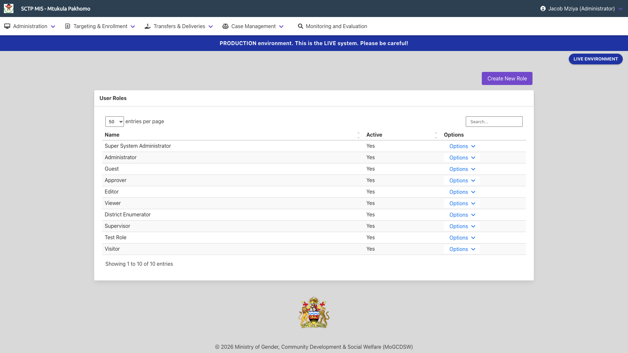Click the Administration monitor icon
The image size is (628, 353).
pyautogui.click(x=7, y=26)
